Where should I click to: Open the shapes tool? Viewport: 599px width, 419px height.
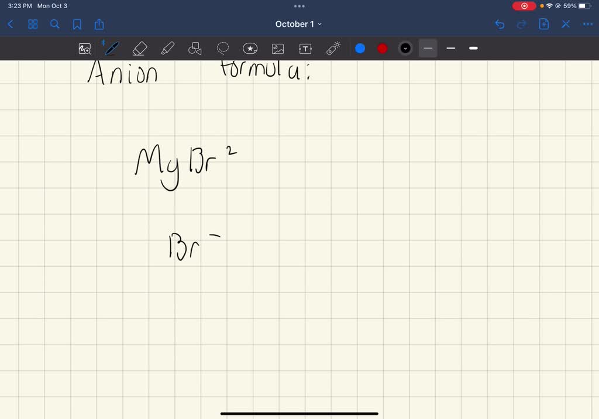[x=195, y=48]
